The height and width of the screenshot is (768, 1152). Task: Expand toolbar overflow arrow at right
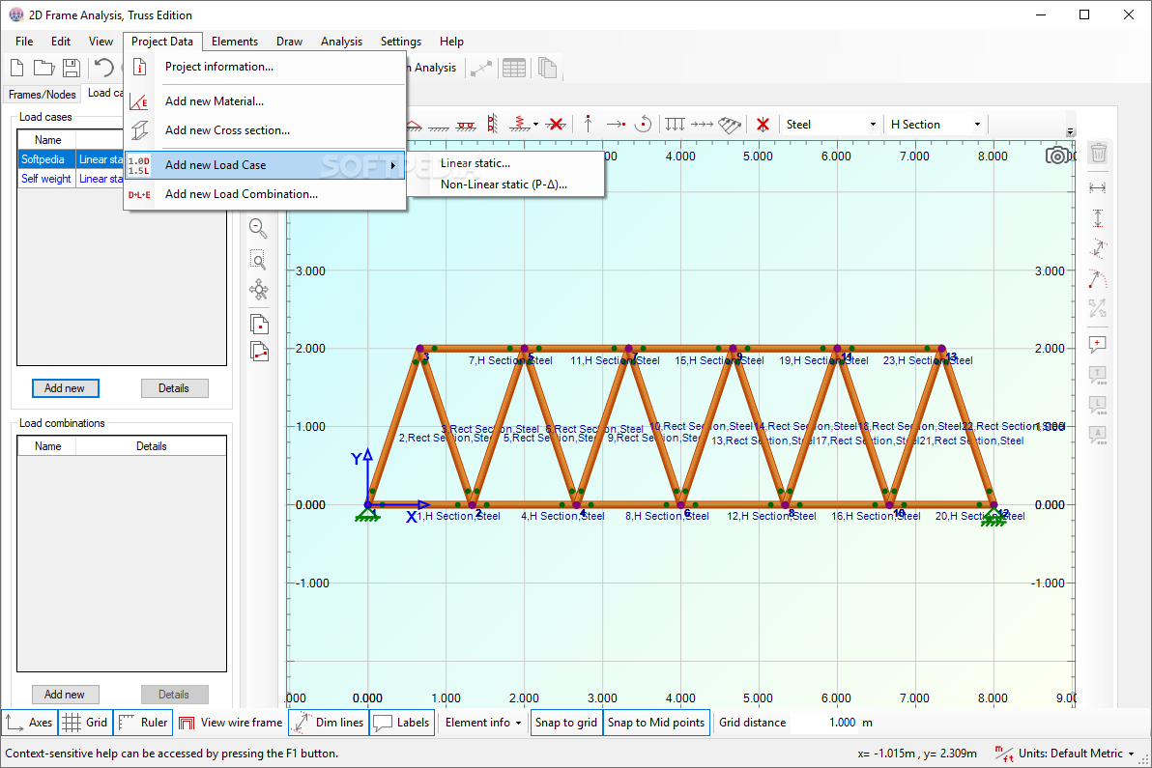(1071, 131)
